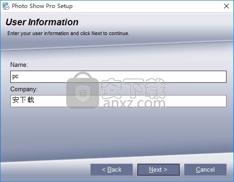Go back with the < Back button
Screen dimensions: 234x182
(x=112, y=169)
